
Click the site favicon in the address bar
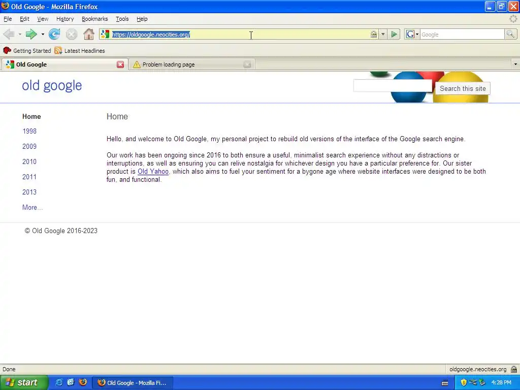[105, 34]
